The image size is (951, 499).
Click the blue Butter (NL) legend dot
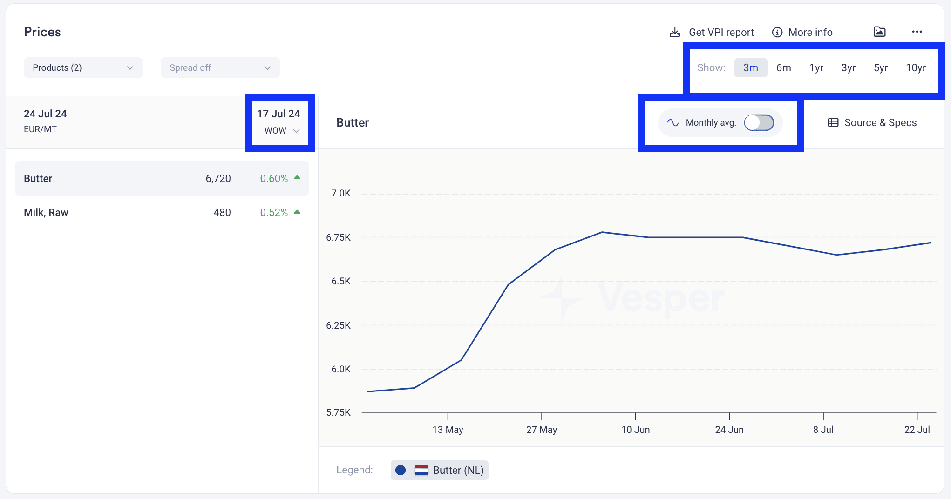(401, 470)
